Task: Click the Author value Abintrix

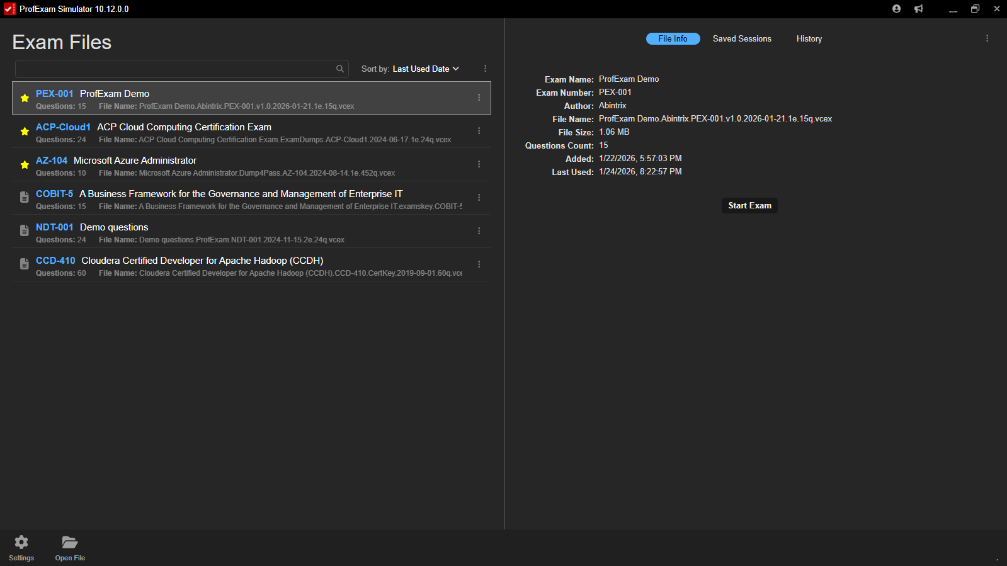Action: [613, 106]
